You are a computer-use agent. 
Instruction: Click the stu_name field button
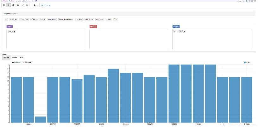pos(52,19)
